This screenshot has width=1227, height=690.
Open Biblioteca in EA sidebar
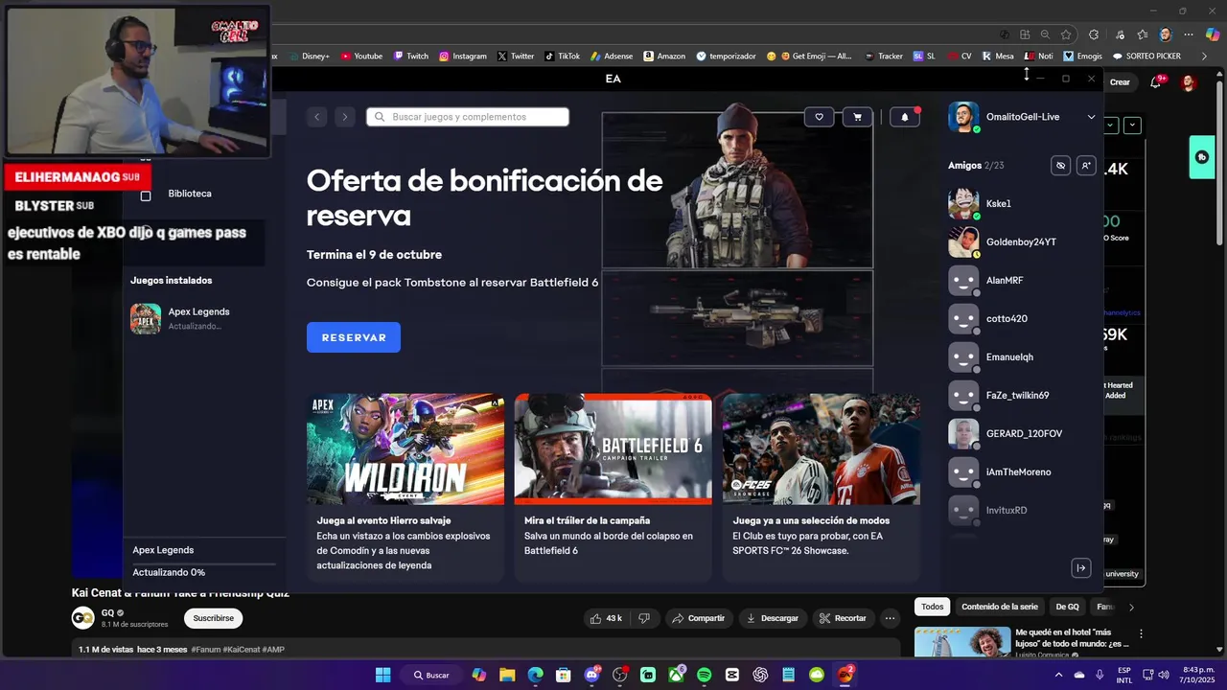tap(190, 194)
